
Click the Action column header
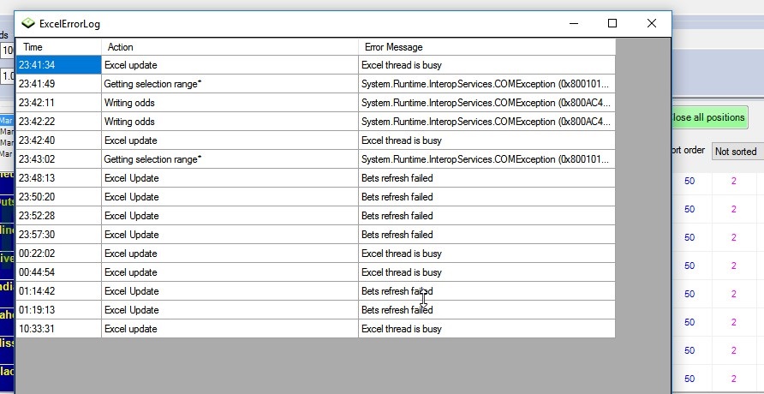(230, 47)
